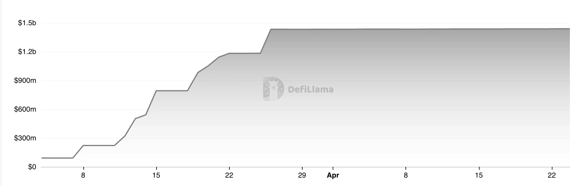Click the DefiLlama llama logo icon
The width and height of the screenshot is (575, 186).
tap(273, 89)
